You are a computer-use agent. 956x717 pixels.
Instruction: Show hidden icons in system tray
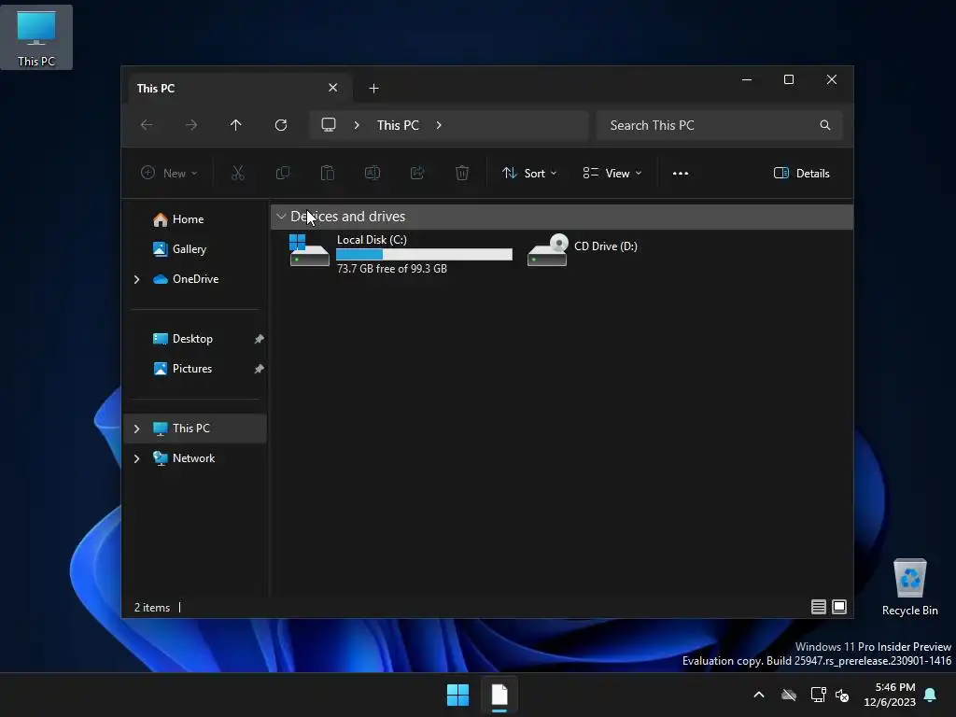coord(759,695)
